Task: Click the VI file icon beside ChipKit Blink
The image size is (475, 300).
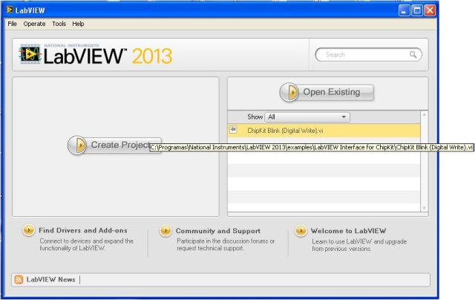Action: [x=233, y=130]
